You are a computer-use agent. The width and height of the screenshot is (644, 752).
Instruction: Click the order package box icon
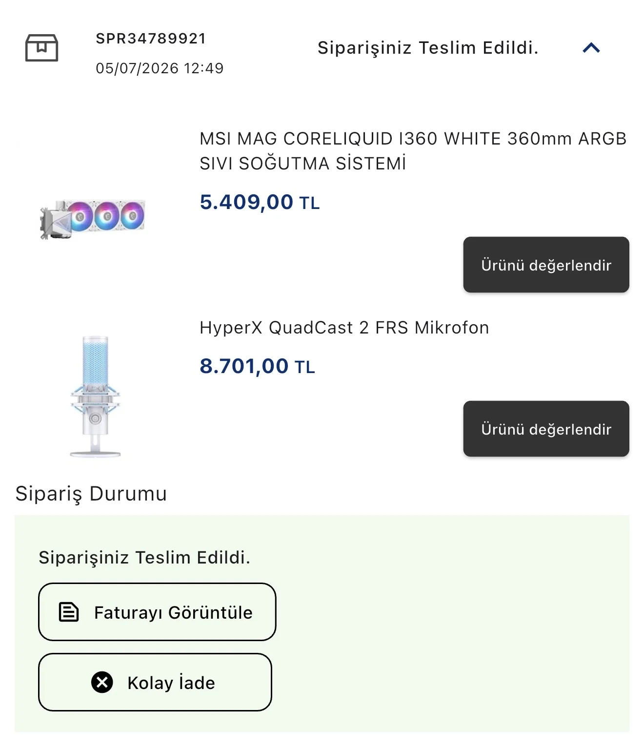click(x=41, y=48)
